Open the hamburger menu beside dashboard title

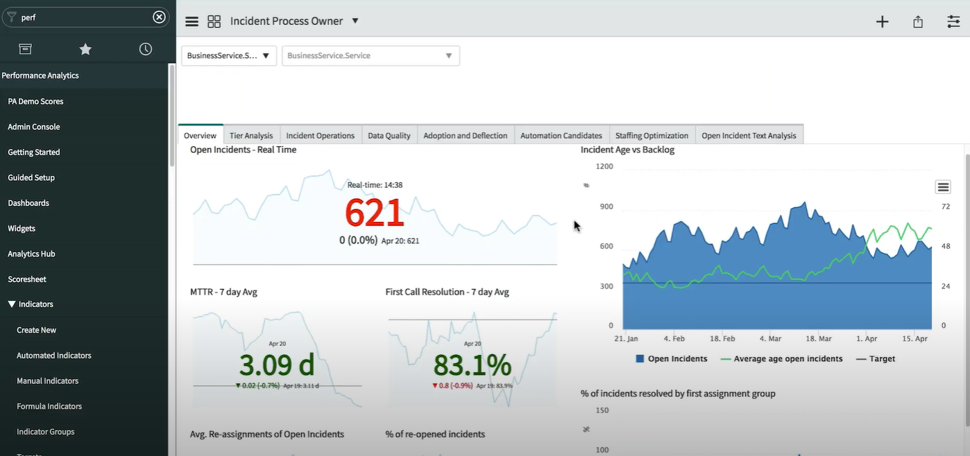(192, 21)
